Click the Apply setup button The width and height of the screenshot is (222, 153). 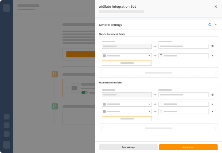pos(188,147)
